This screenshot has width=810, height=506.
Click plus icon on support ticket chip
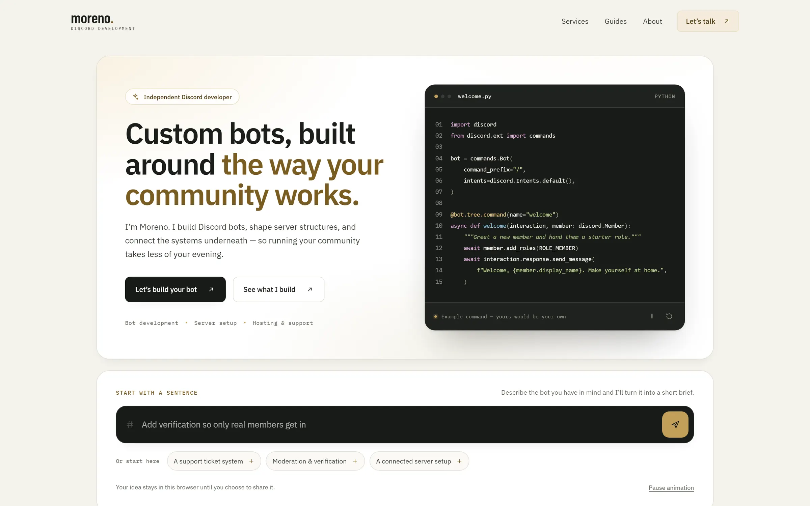(251, 461)
